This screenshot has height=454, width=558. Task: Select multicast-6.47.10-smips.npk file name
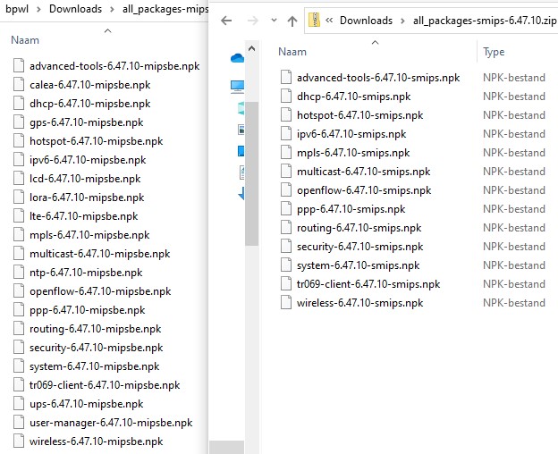tap(364, 172)
